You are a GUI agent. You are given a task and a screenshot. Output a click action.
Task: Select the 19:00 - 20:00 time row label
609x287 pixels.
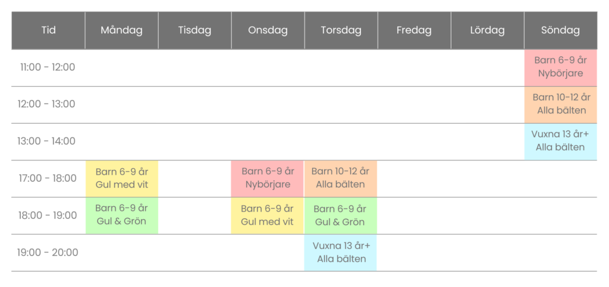click(48, 253)
